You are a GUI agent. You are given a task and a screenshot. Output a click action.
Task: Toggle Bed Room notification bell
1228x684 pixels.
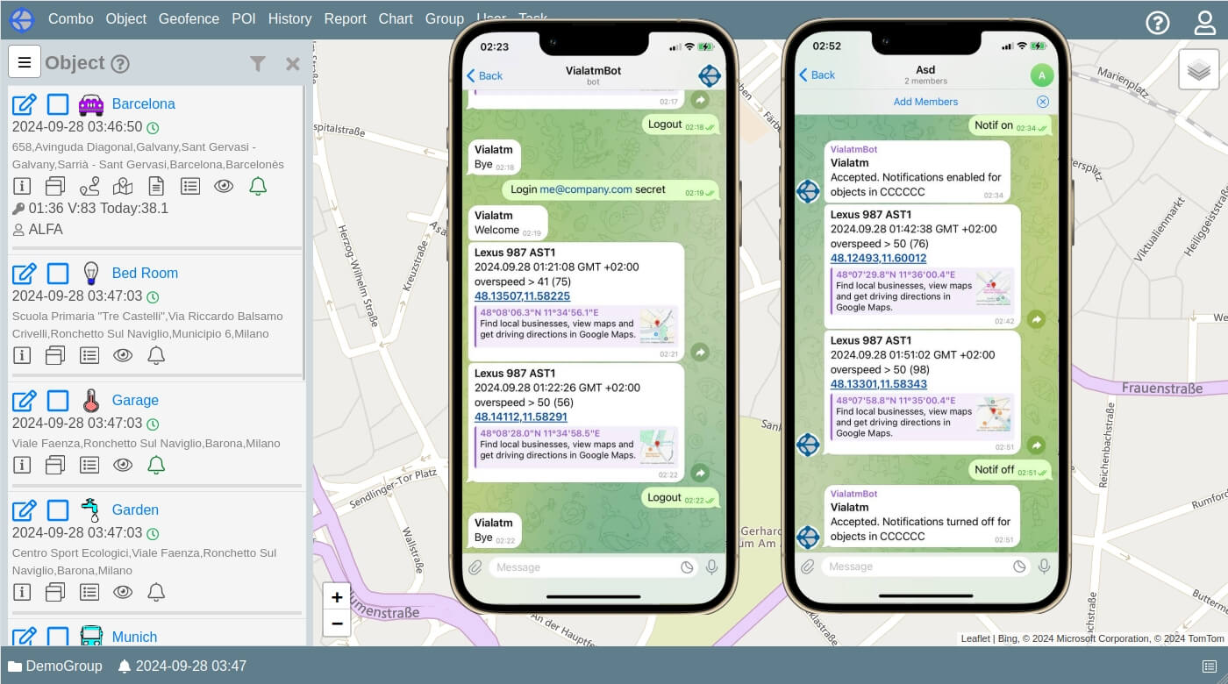point(156,355)
